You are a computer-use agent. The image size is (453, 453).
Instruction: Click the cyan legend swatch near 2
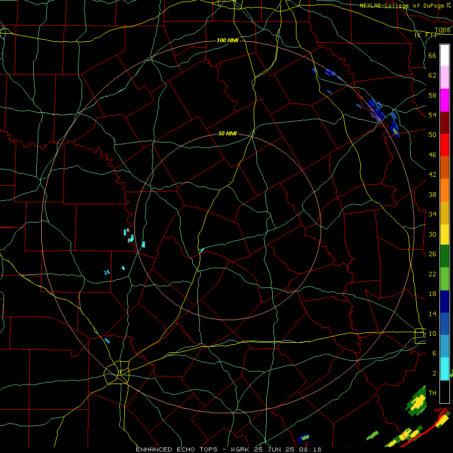coord(444,368)
